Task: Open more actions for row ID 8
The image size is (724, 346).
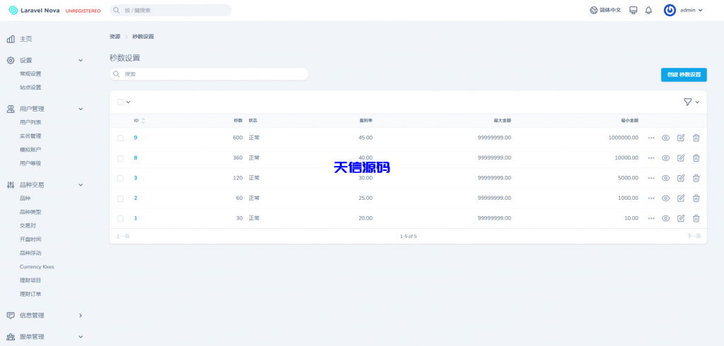Action: click(x=651, y=157)
